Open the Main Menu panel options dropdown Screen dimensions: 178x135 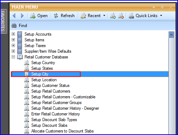click(x=154, y=7)
